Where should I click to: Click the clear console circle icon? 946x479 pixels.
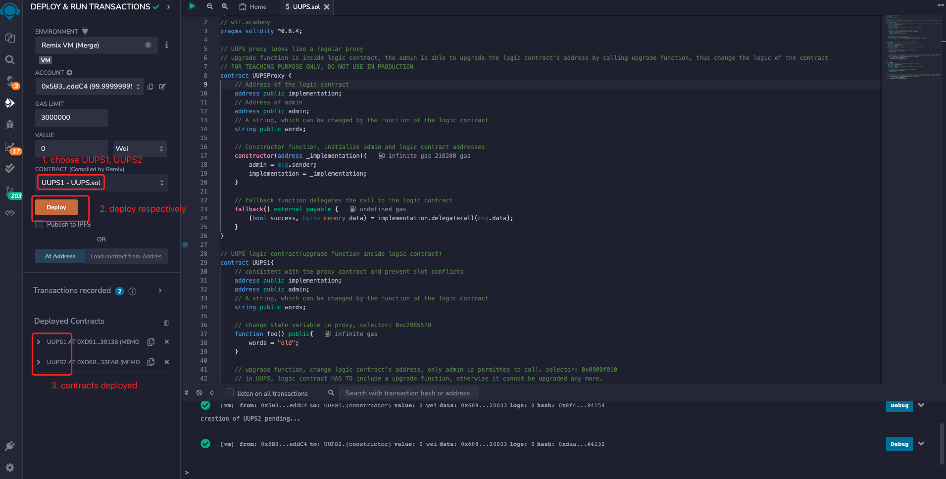(199, 393)
